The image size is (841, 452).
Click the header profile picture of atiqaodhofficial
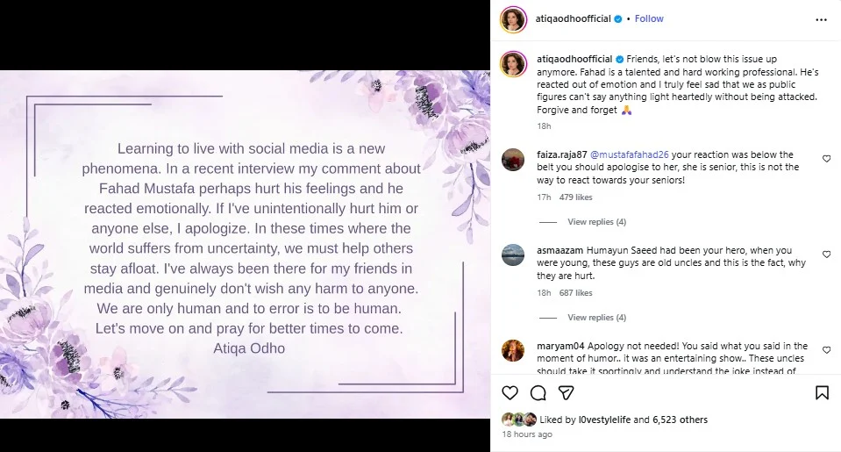coord(512,18)
